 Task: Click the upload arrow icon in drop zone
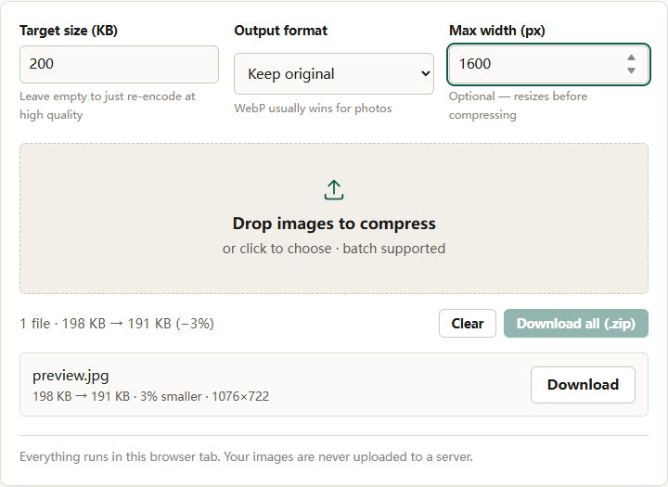coord(334,189)
